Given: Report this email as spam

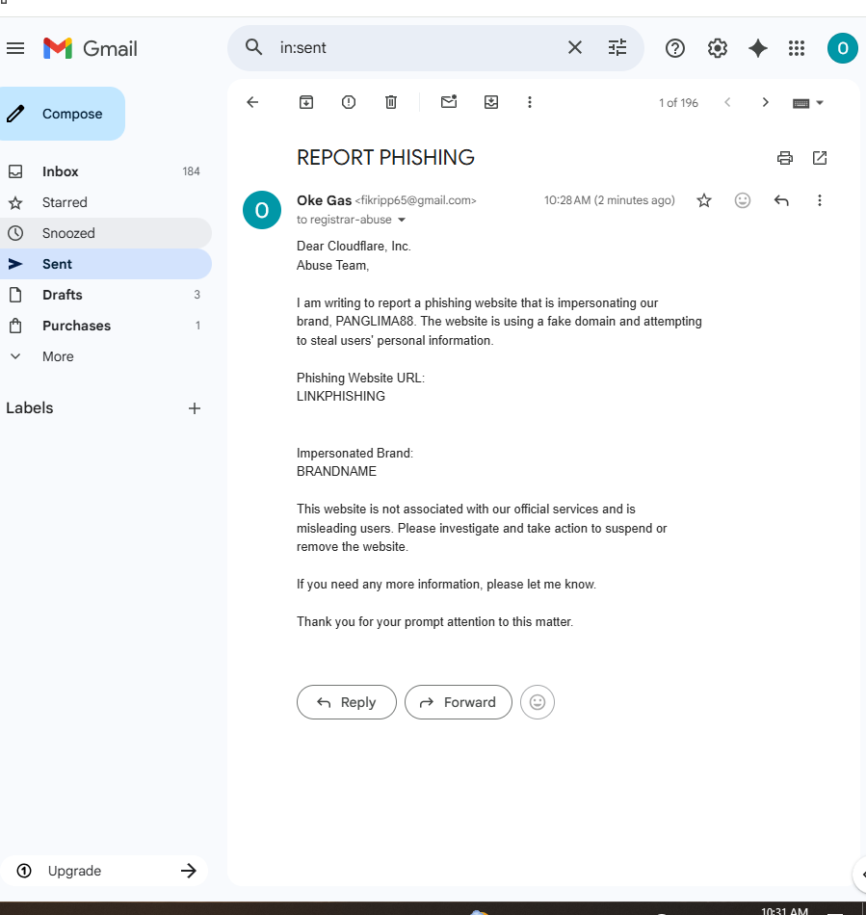Looking at the screenshot, I should 349,103.
